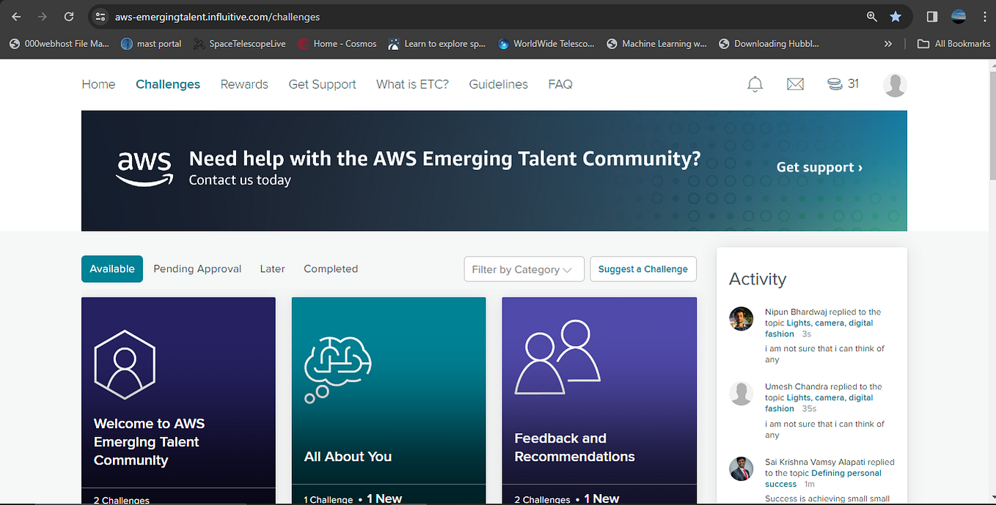Switch to the Later tab
Image resolution: width=996 pixels, height=505 pixels.
click(x=272, y=269)
